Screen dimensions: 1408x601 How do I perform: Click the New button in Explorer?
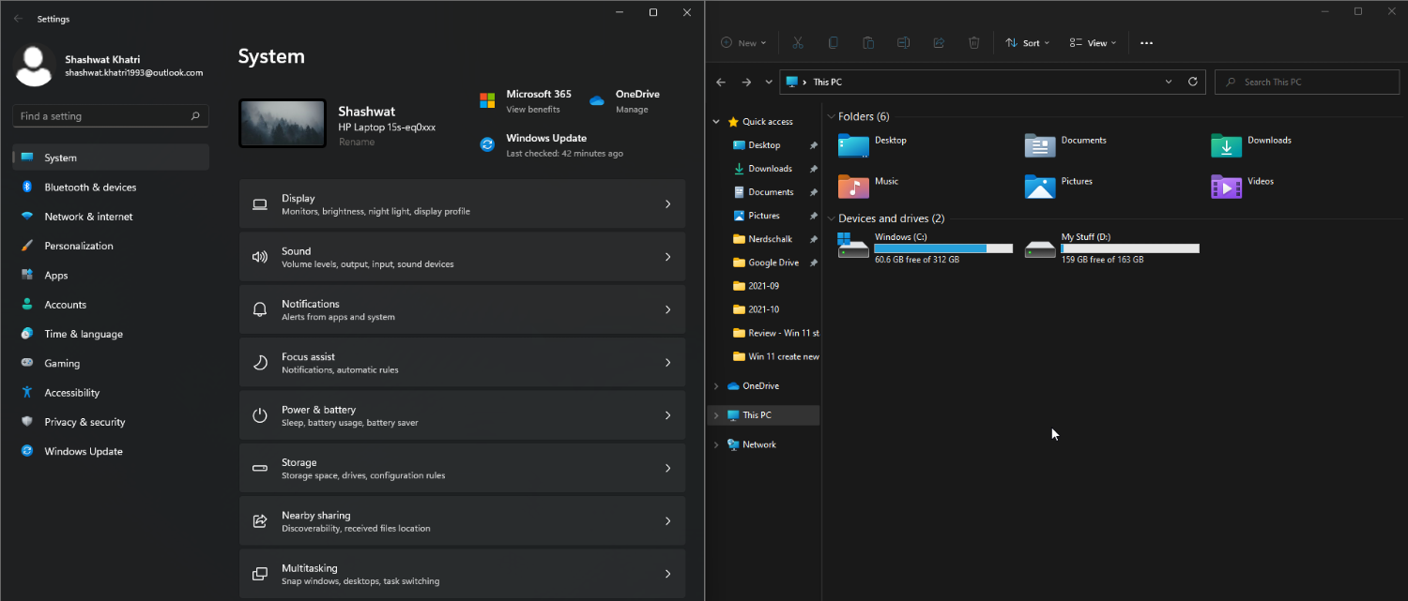(743, 43)
